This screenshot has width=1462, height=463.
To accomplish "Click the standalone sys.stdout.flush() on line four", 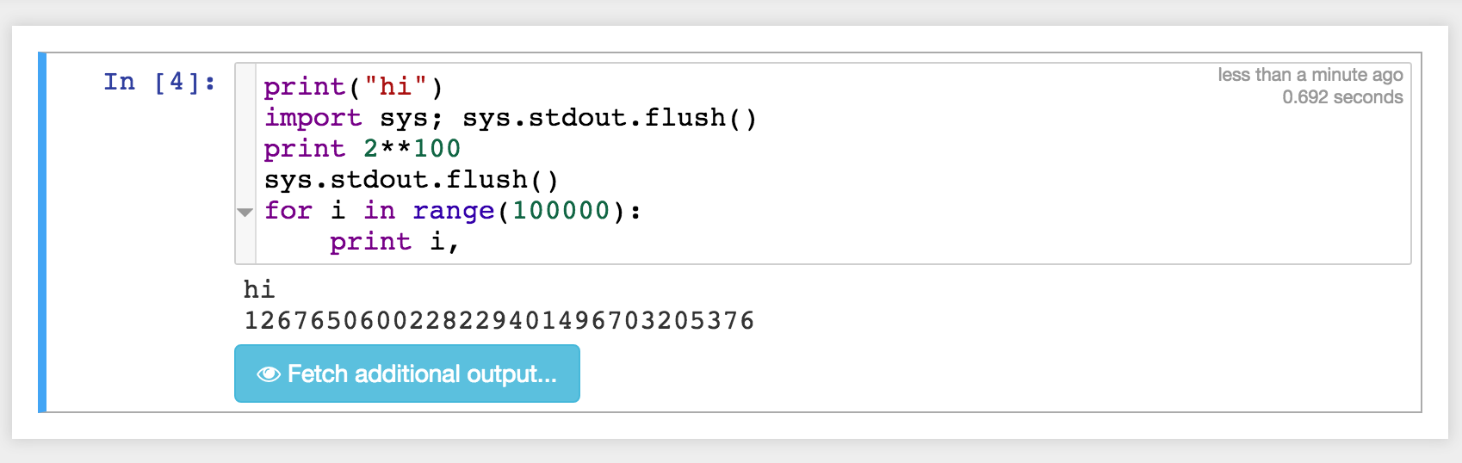I will coord(411,180).
